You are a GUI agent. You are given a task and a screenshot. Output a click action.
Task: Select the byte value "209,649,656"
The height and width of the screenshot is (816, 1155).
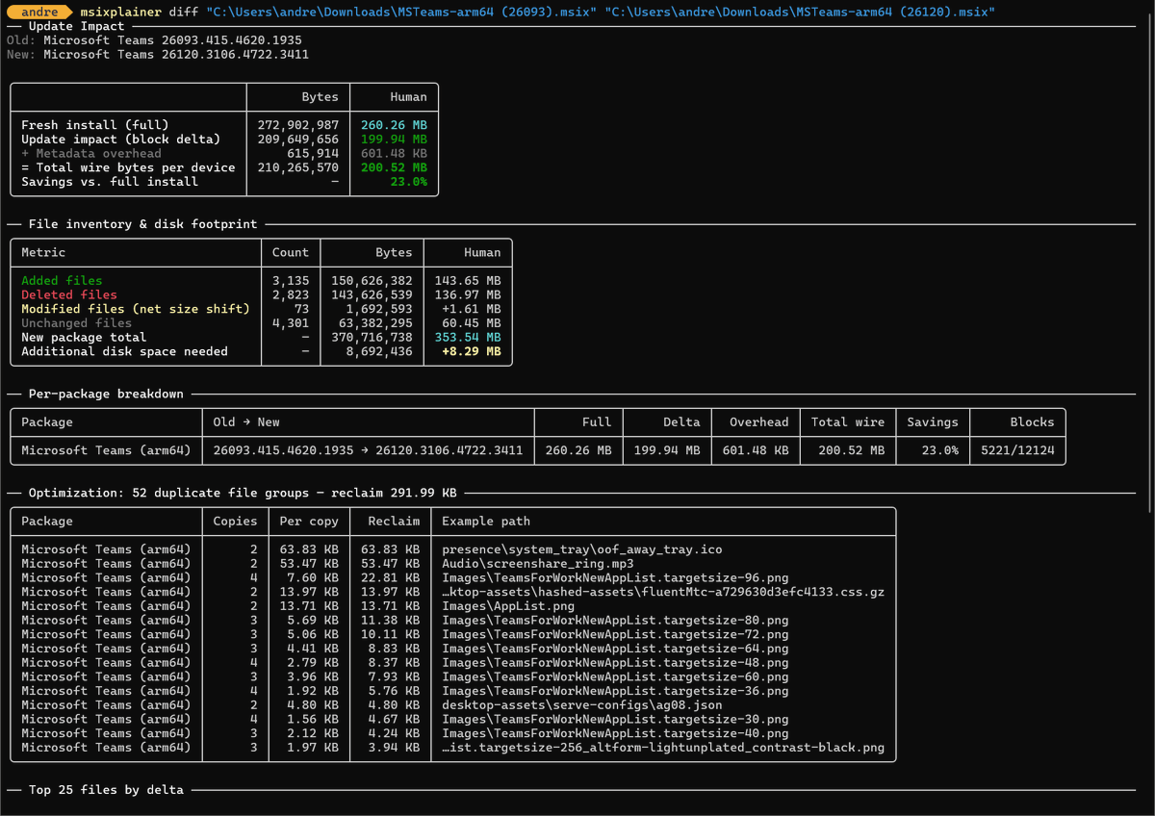click(298, 140)
